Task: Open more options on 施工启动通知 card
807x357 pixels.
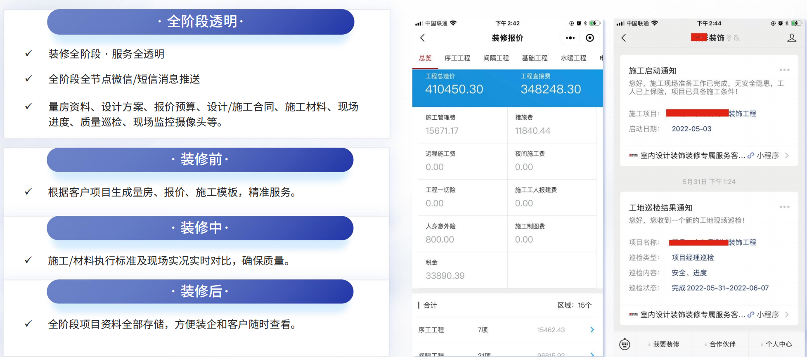Action: [x=784, y=70]
